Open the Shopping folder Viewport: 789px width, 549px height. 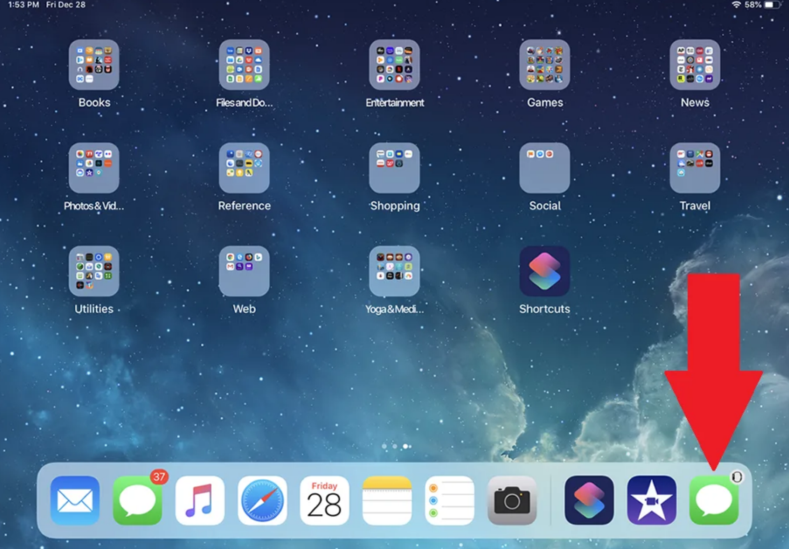(395, 168)
